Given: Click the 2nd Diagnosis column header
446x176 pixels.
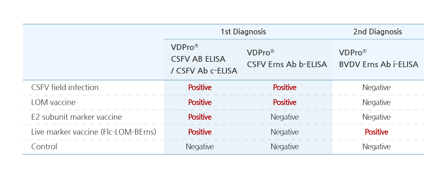Looking at the screenshot, I should pyautogui.click(x=378, y=32).
